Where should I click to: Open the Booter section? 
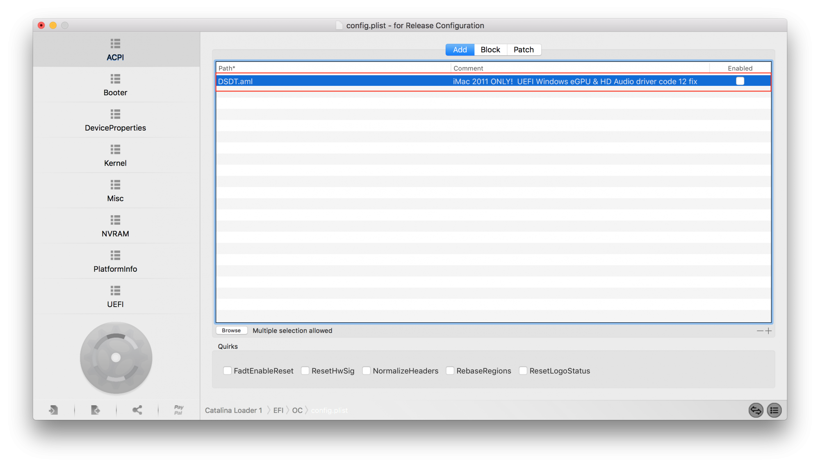coord(116,85)
